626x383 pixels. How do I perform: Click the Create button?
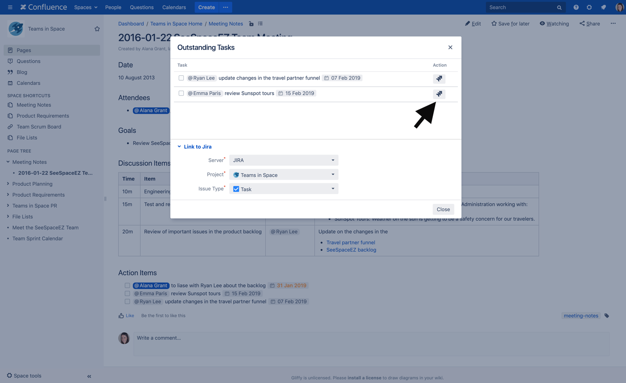tap(206, 7)
